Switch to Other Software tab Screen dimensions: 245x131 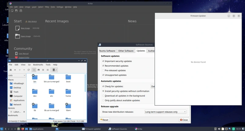point(126,51)
